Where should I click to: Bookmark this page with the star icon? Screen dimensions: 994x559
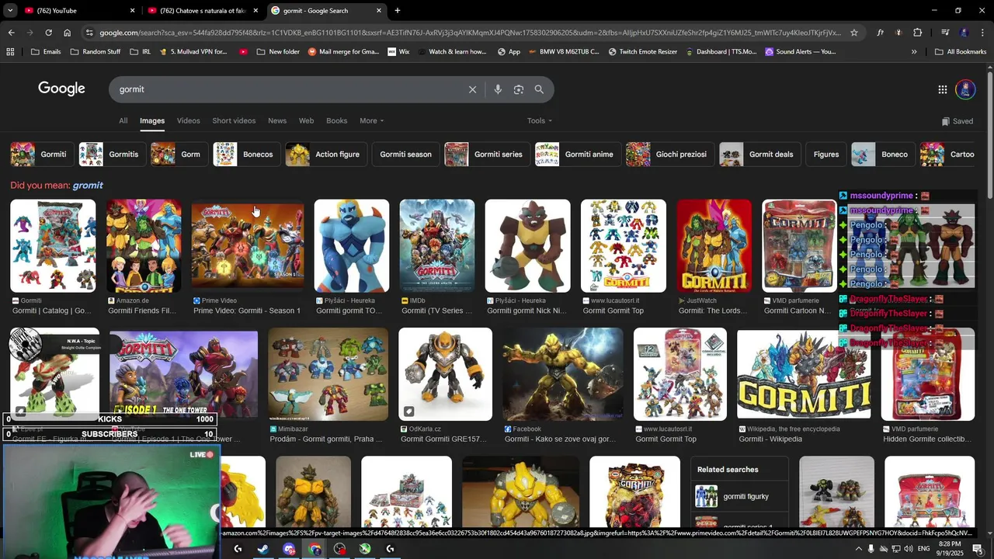[854, 33]
